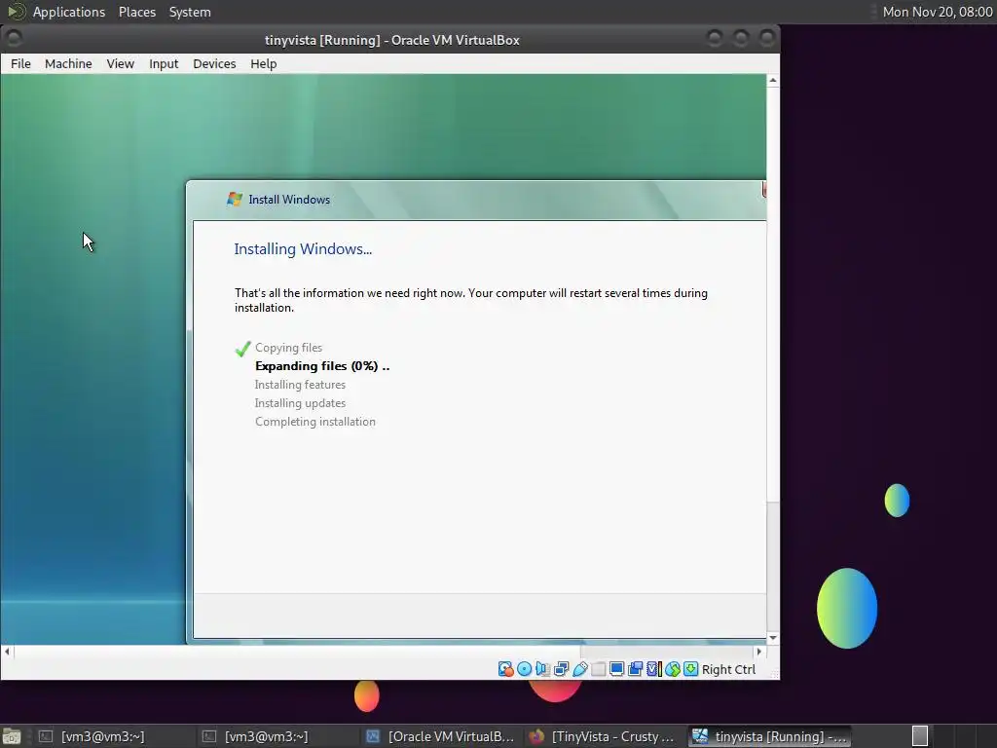997x748 pixels.
Task: Click the network adapters status icon
Action: tap(561, 669)
